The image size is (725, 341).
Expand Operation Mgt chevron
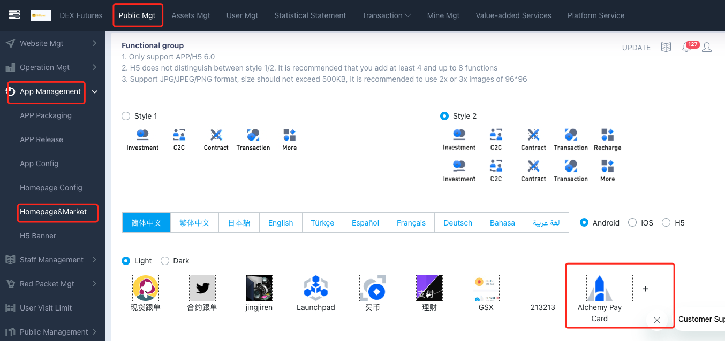(x=95, y=67)
